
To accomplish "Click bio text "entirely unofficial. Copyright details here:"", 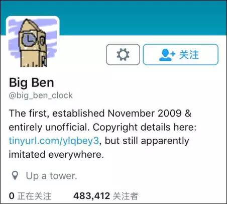I will (102, 127).
